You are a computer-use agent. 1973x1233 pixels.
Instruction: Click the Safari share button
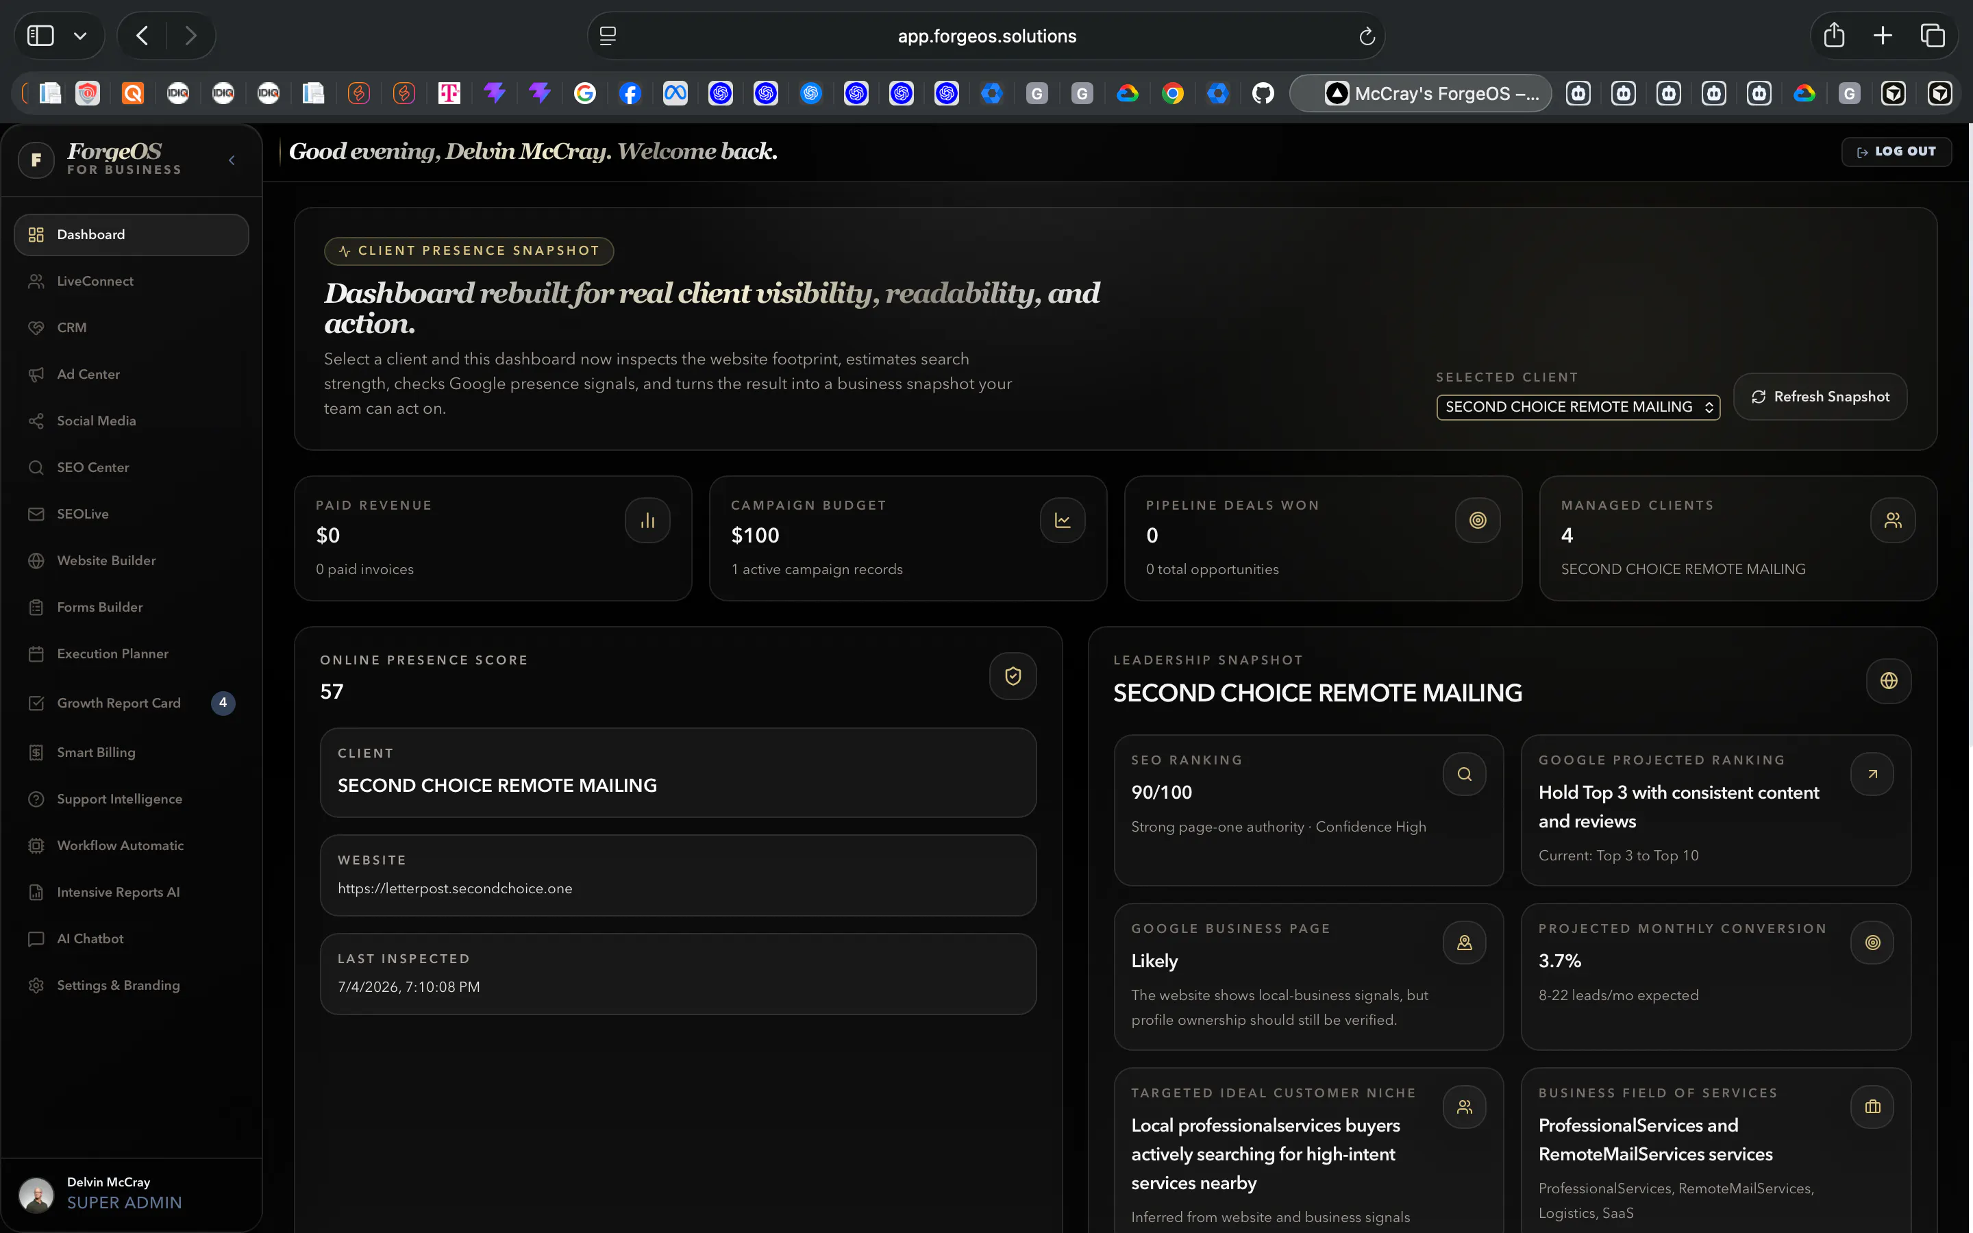coord(1833,35)
